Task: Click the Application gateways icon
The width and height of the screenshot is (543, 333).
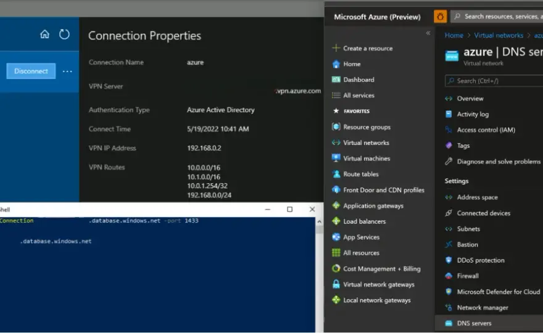Action: 336,205
